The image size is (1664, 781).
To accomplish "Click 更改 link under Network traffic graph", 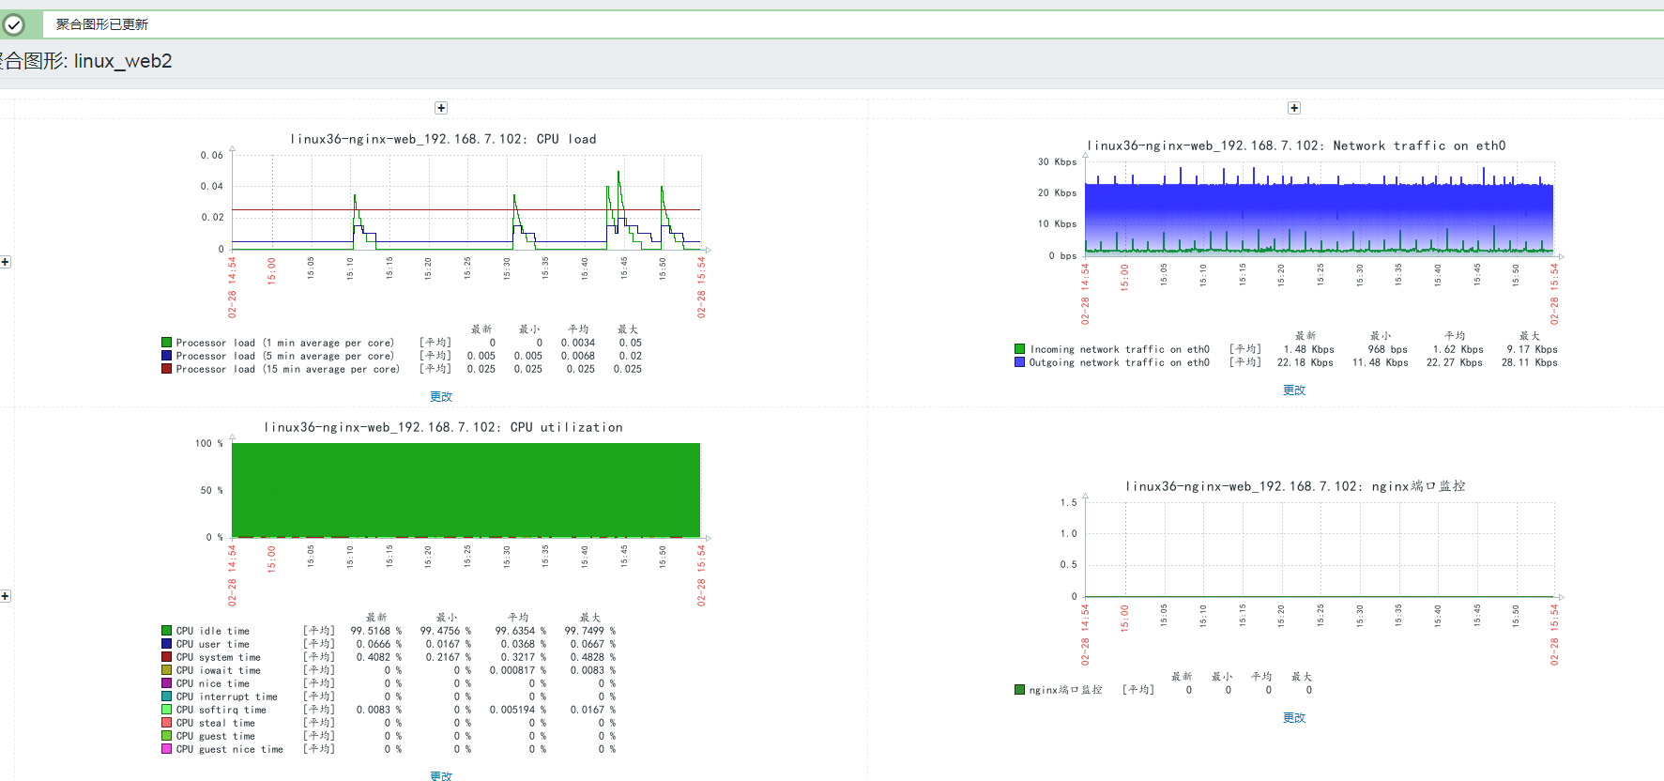I will tap(1294, 390).
